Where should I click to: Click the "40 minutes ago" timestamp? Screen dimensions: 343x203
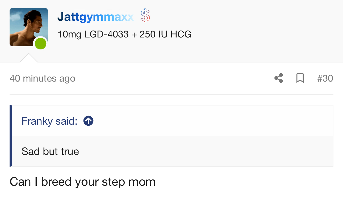pyautogui.click(x=43, y=78)
